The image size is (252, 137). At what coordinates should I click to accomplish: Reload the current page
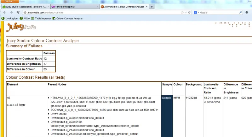tap(190, 12)
